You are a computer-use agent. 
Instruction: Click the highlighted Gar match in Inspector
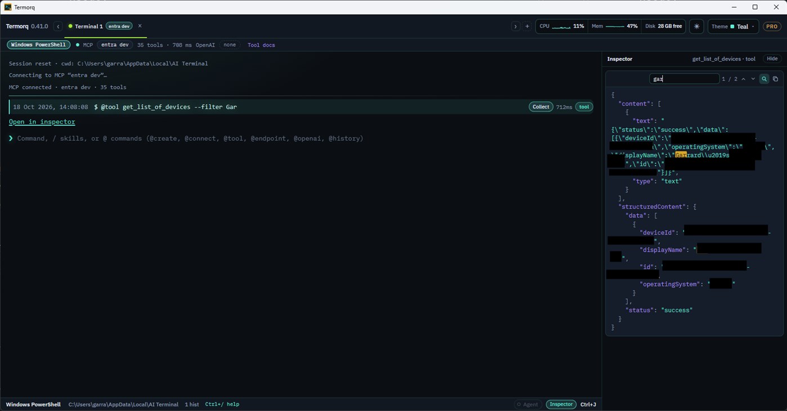(x=681, y=155)
